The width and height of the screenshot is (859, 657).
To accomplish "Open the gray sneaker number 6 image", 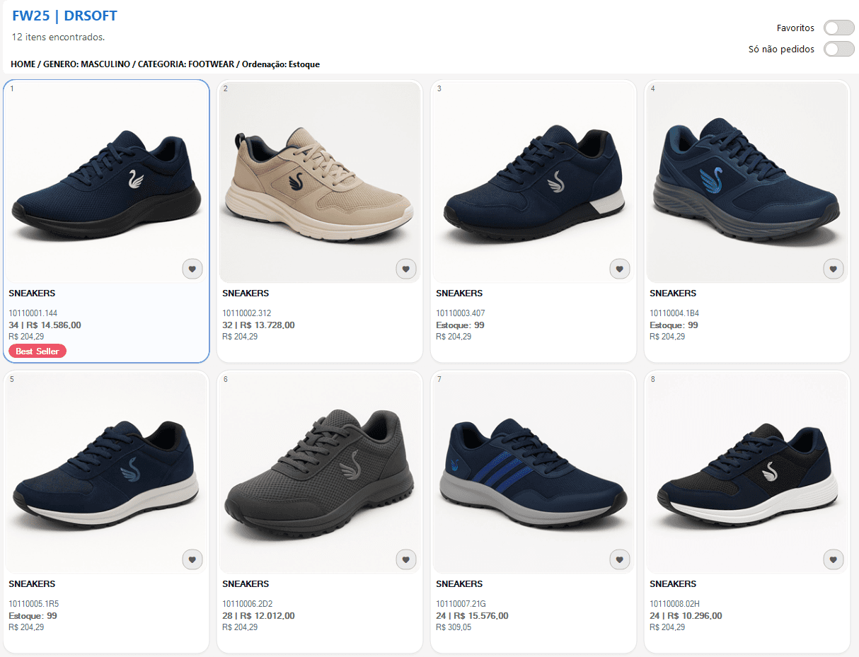I will pos(320,473).
